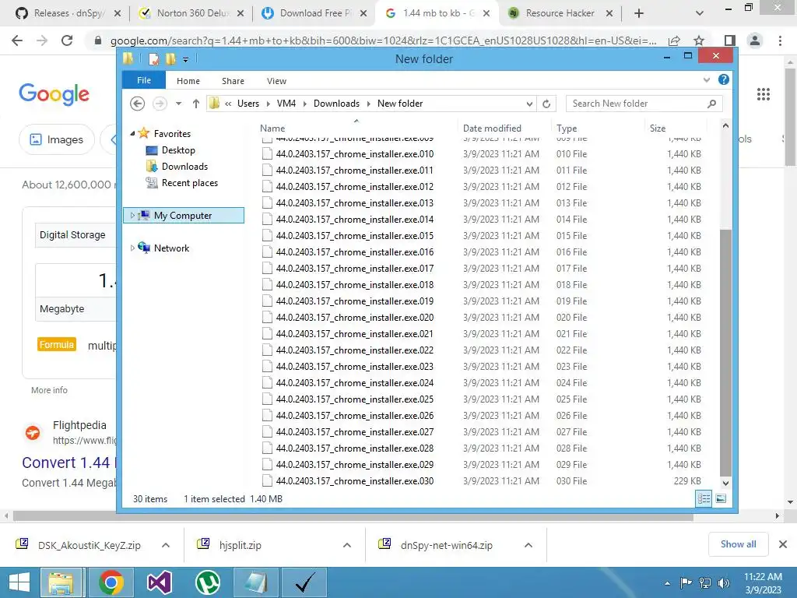Open options for DSK_AkoustiK_KeyZ.zip download
The image size is (797, 598).
[x=166, y=545]
